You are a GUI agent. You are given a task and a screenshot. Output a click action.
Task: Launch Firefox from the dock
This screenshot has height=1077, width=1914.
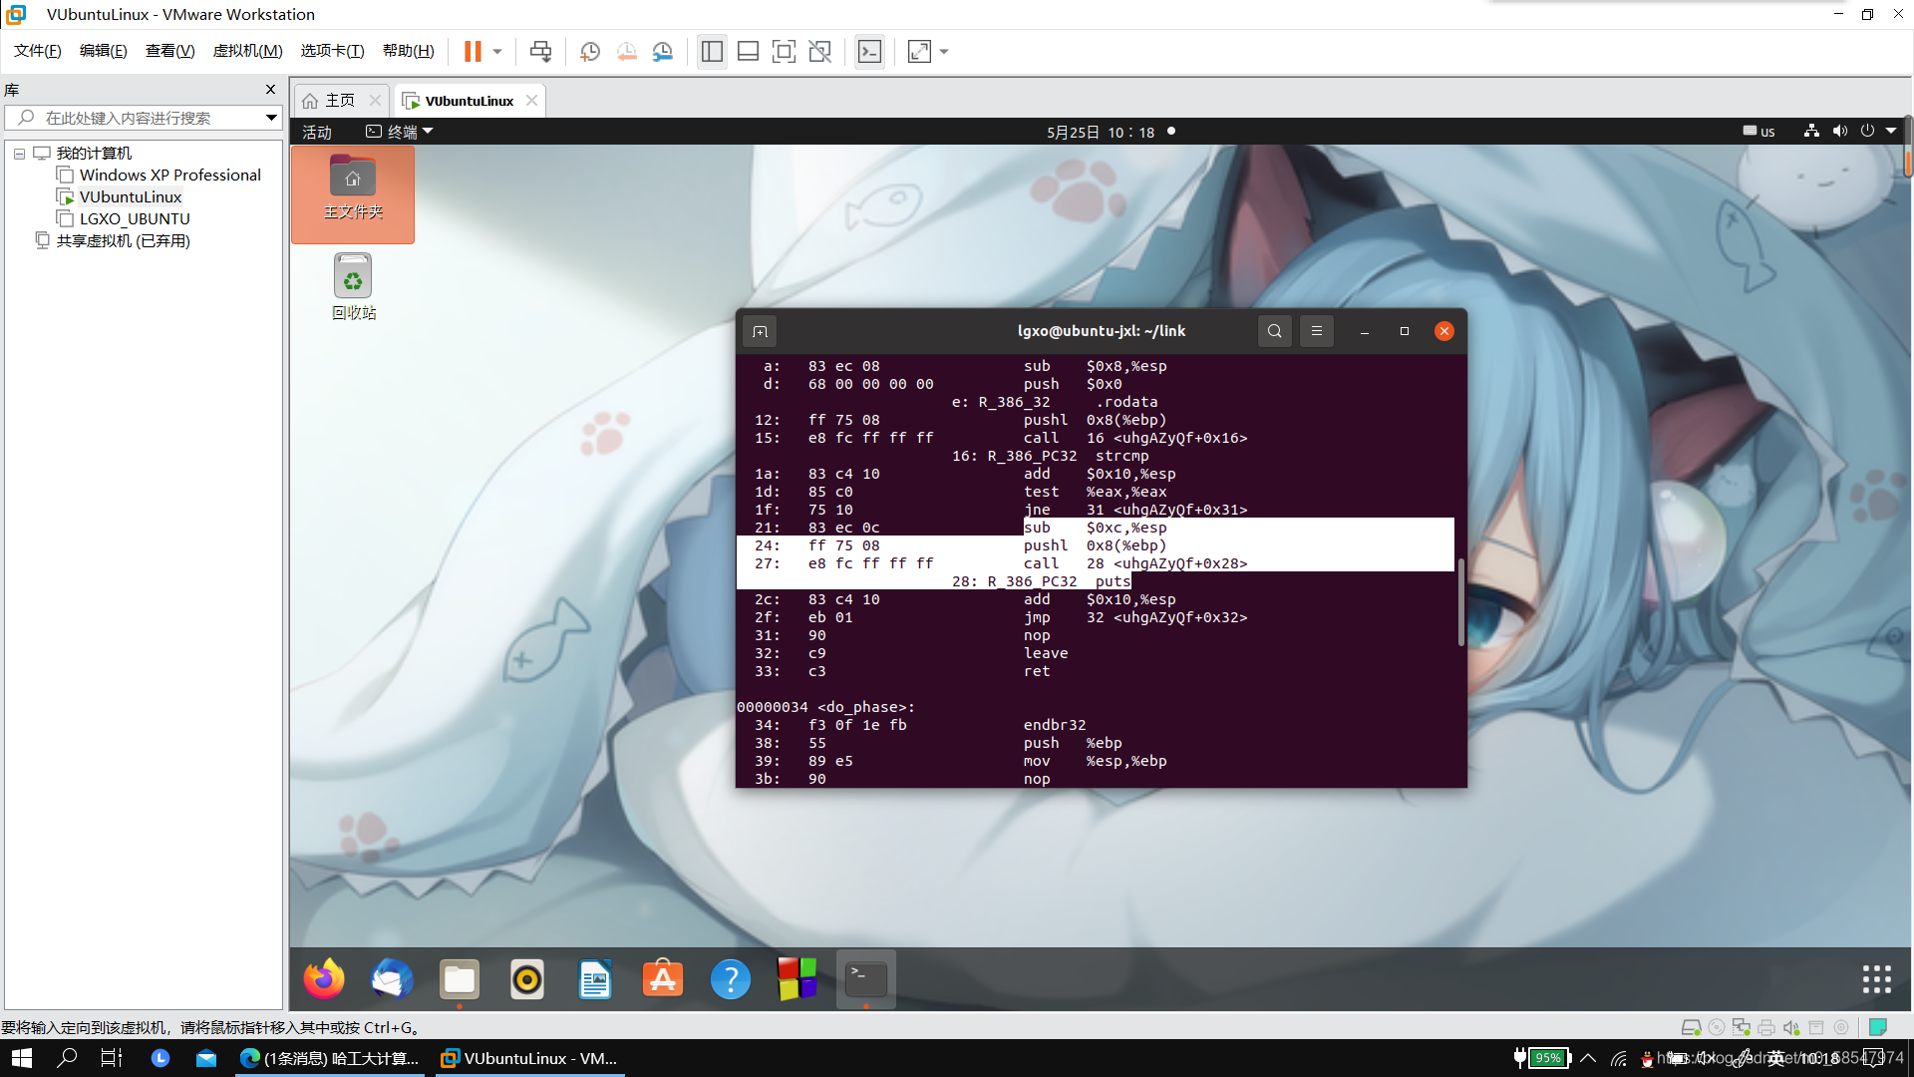click(x=324, y=979)
